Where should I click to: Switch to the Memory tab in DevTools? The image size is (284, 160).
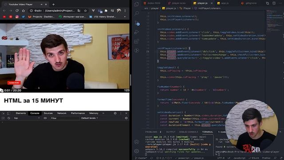94,113
